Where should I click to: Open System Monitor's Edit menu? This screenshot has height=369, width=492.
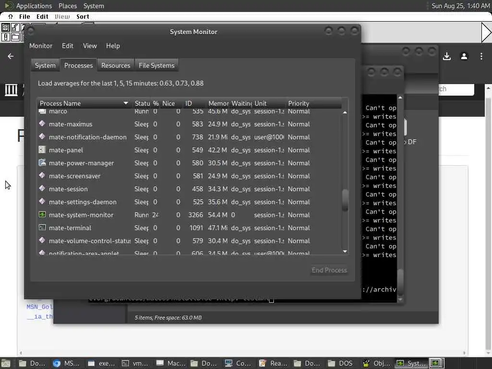pos(67,46)
